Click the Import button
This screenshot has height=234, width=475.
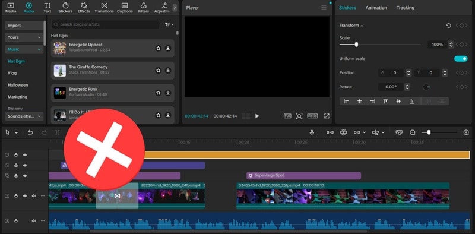tap(24, 26)
